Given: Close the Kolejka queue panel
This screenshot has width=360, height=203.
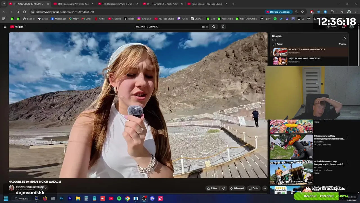Looking at the screenshot, I should pos(345,38).
